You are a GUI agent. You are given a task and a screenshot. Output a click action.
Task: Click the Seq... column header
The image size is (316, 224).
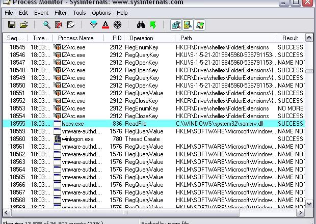click(15, 38)
